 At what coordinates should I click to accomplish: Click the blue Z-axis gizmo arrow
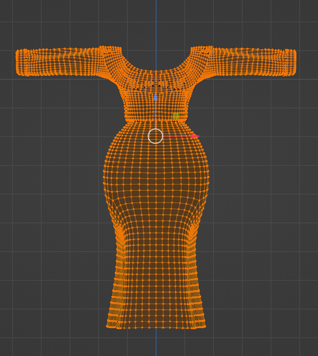(156, 97)
